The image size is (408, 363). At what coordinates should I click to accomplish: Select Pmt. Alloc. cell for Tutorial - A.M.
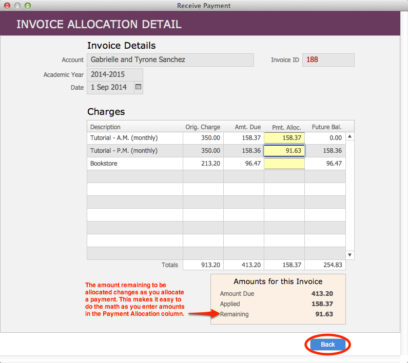[284, 138]
